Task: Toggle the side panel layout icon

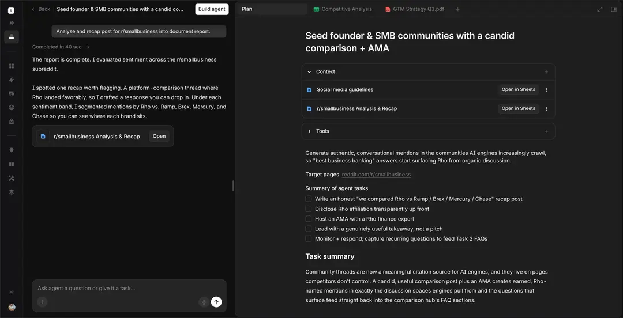Action: (x=613, y=9)
